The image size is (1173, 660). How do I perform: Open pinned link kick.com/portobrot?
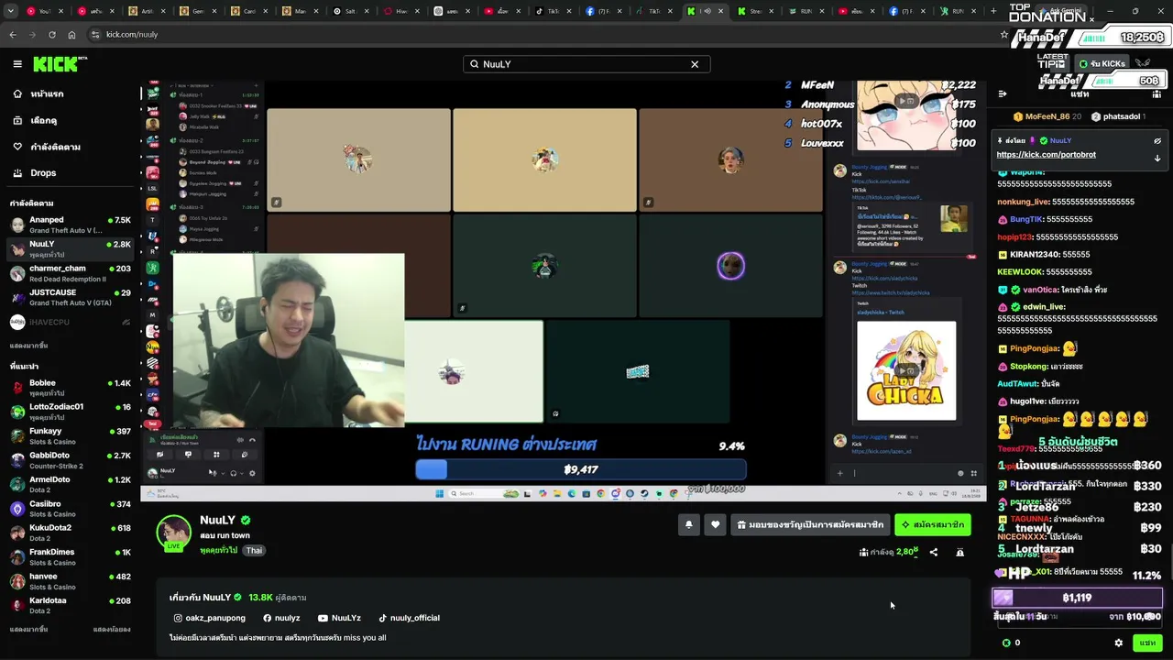[1046, 155]
